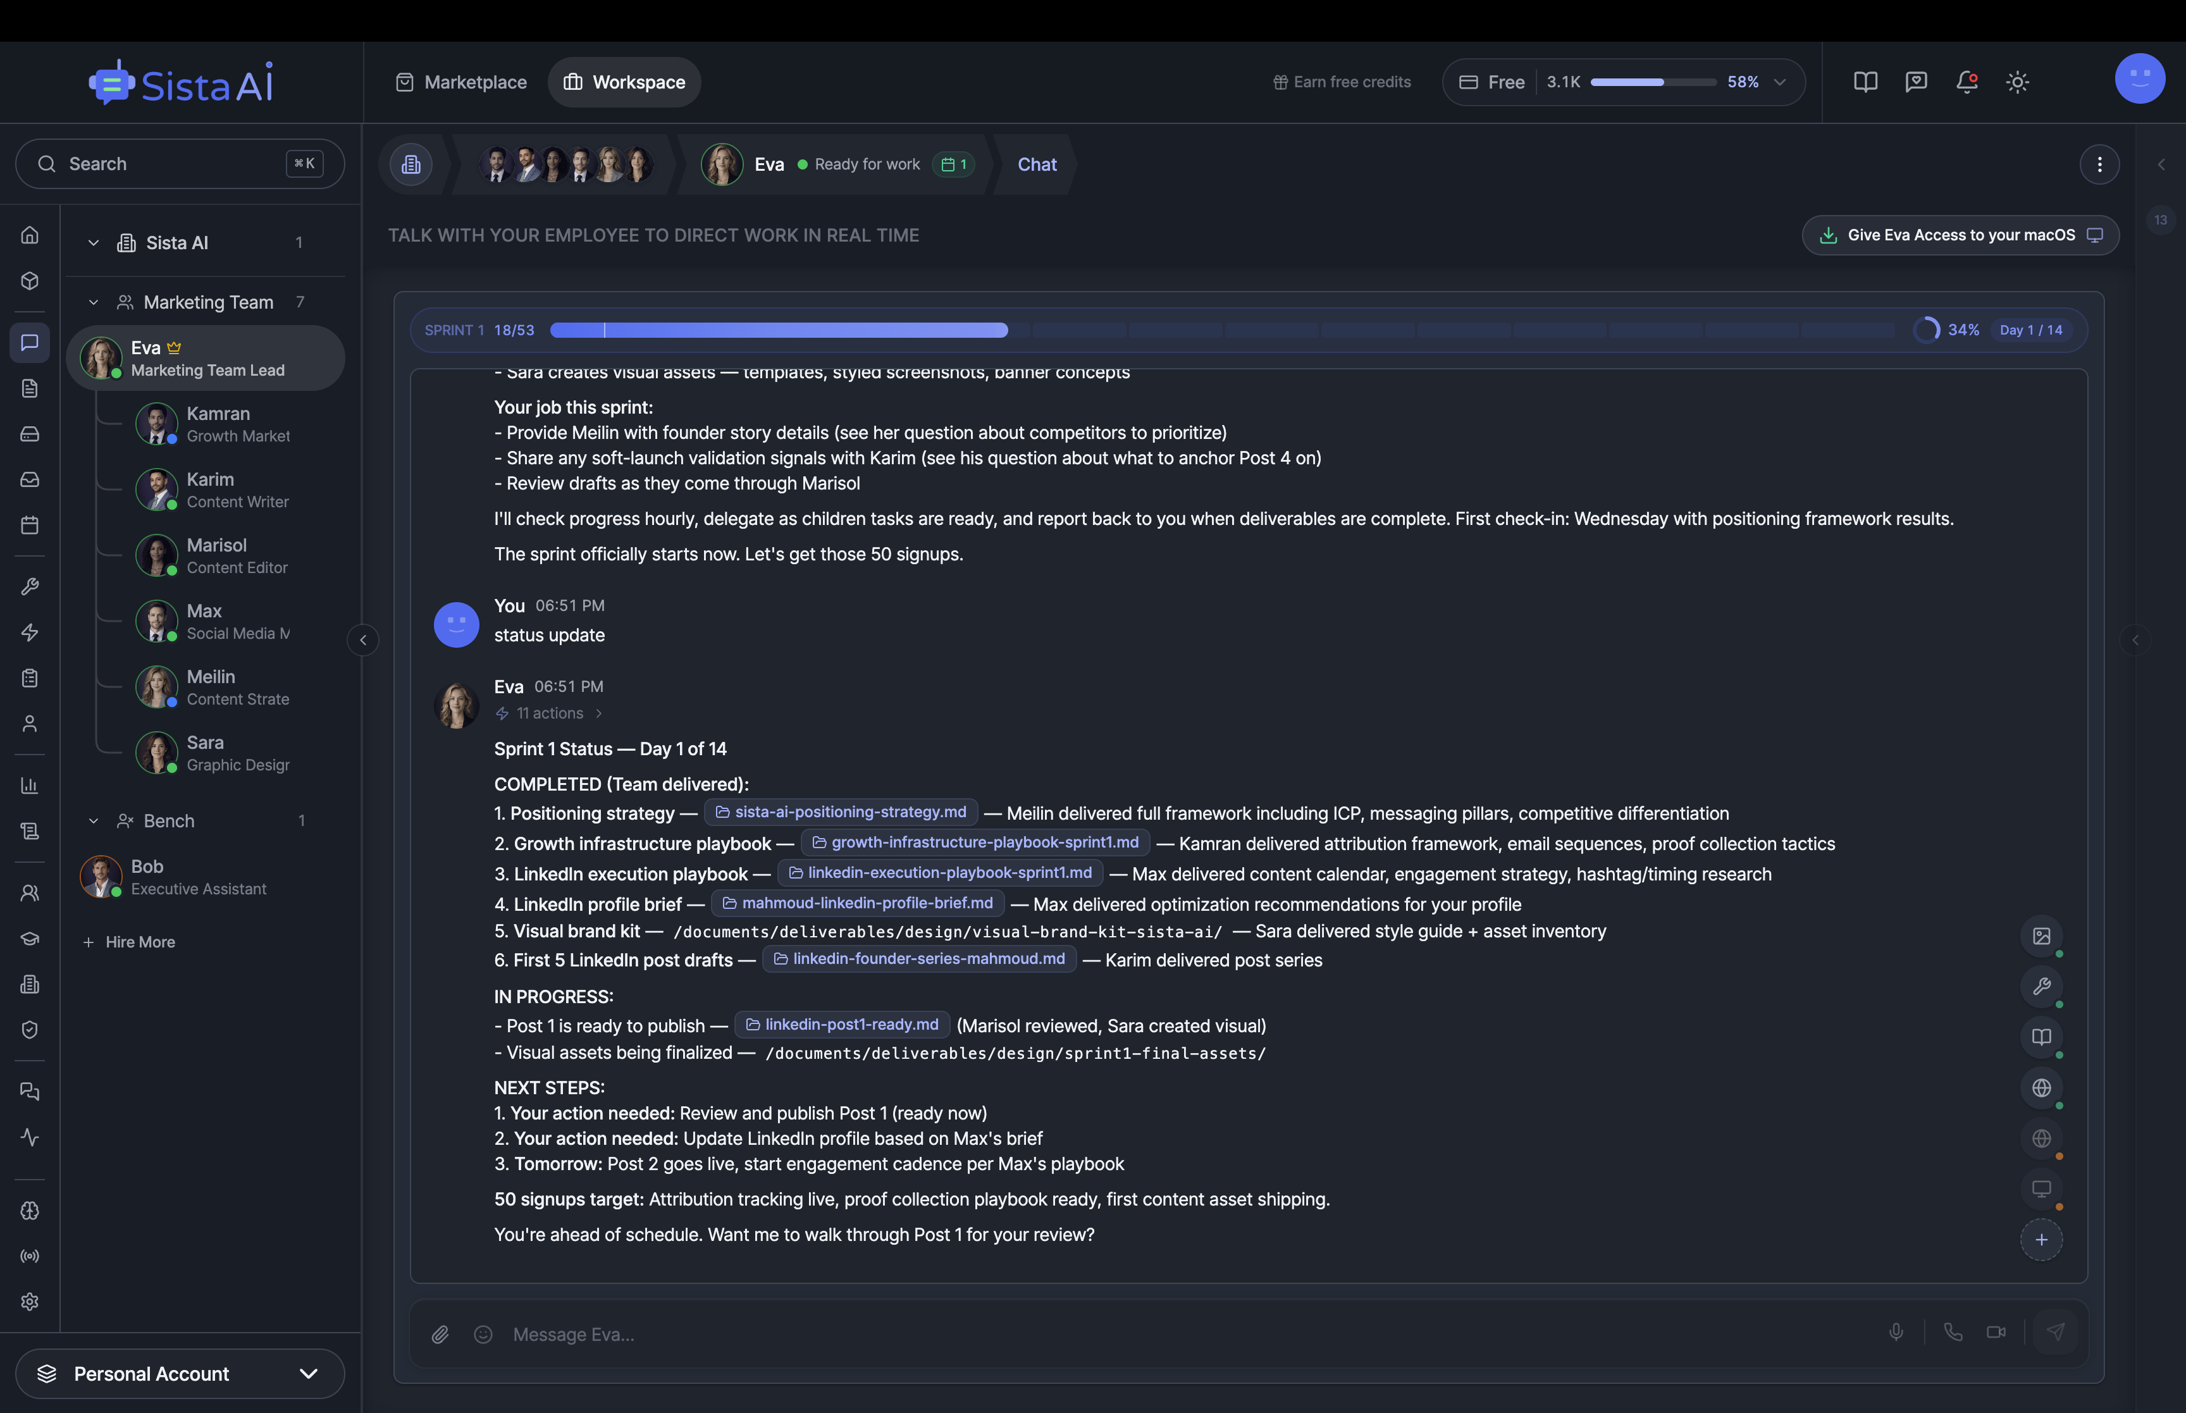This screenshot has width=2186, height=1413.
Task: Open the scroll icon in left rail
Action: pos(29,831)
